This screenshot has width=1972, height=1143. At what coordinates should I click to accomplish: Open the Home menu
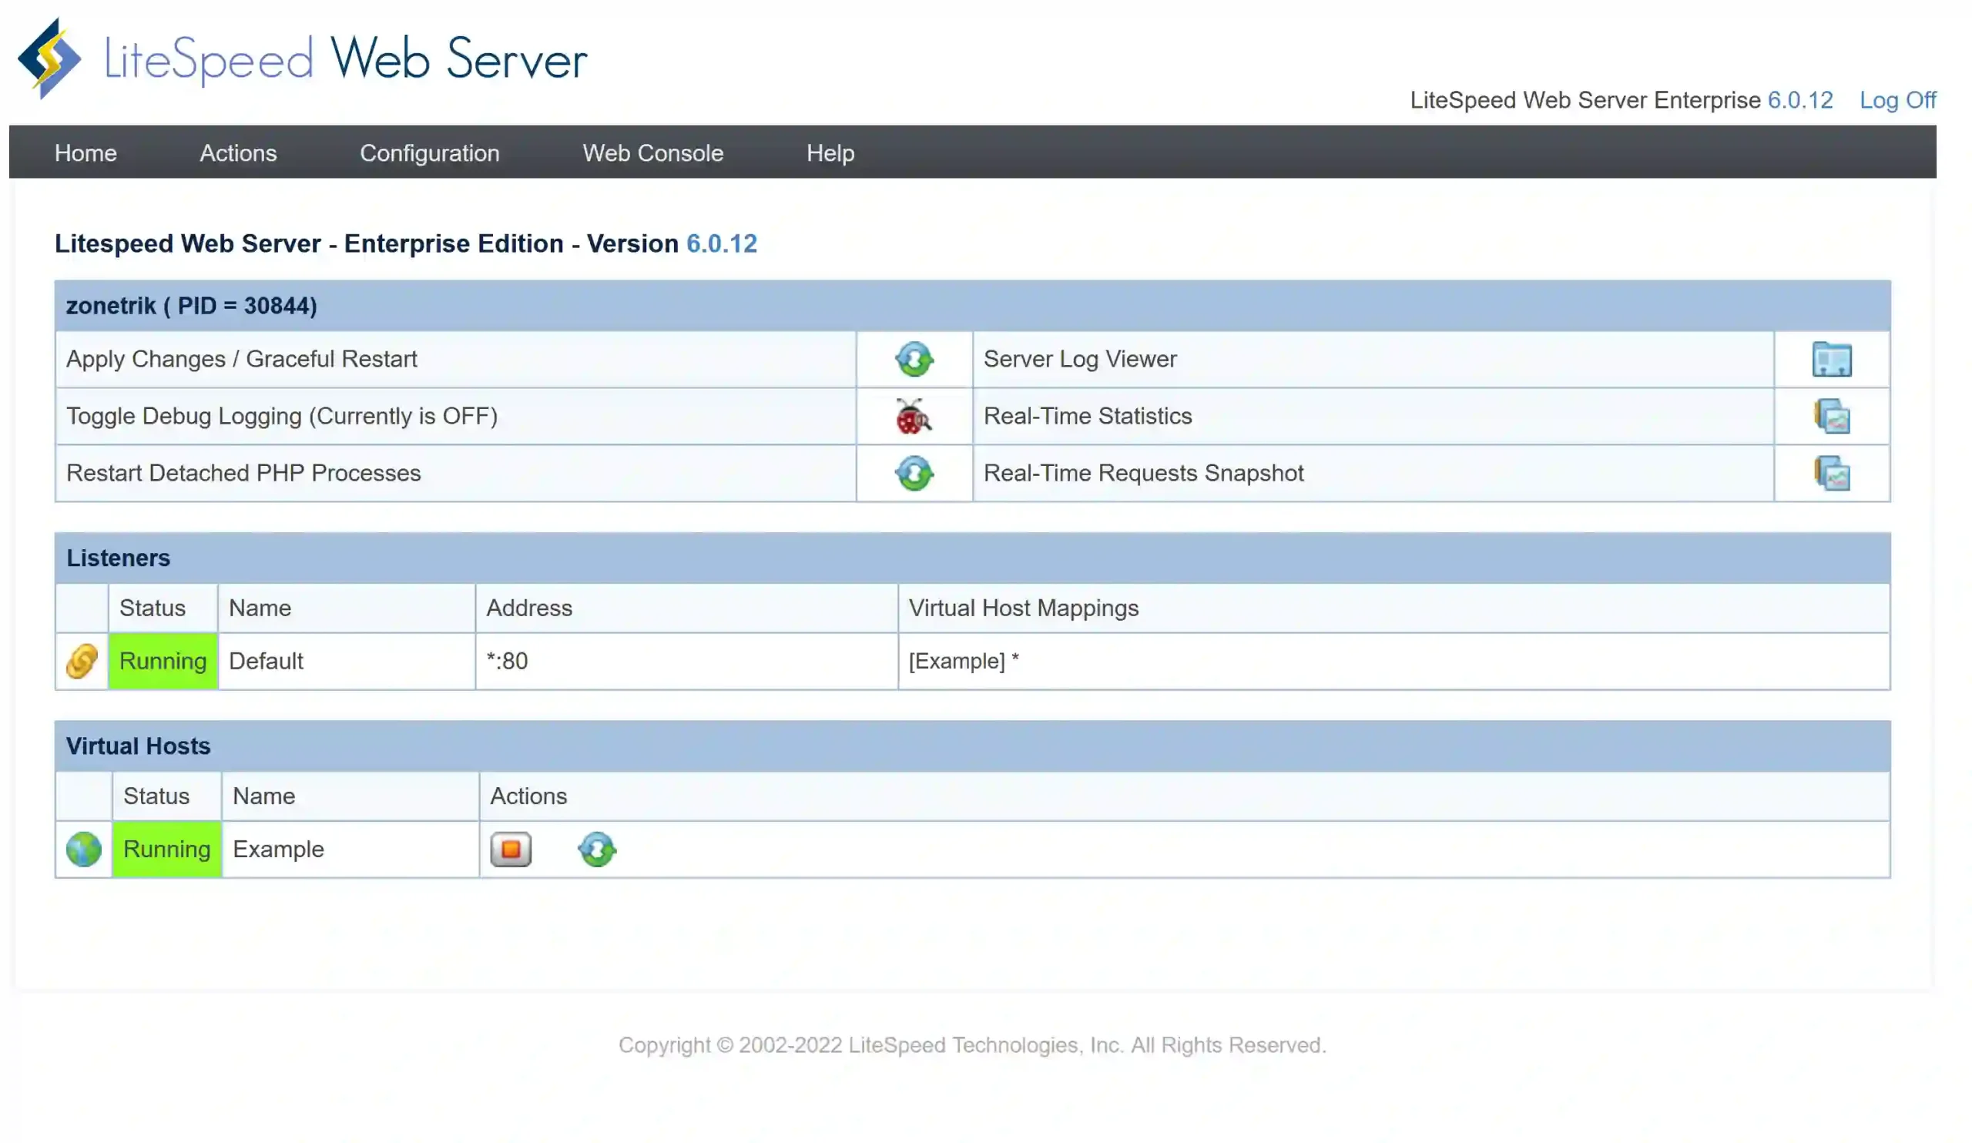pyautogui.click(x=86, y=153)
